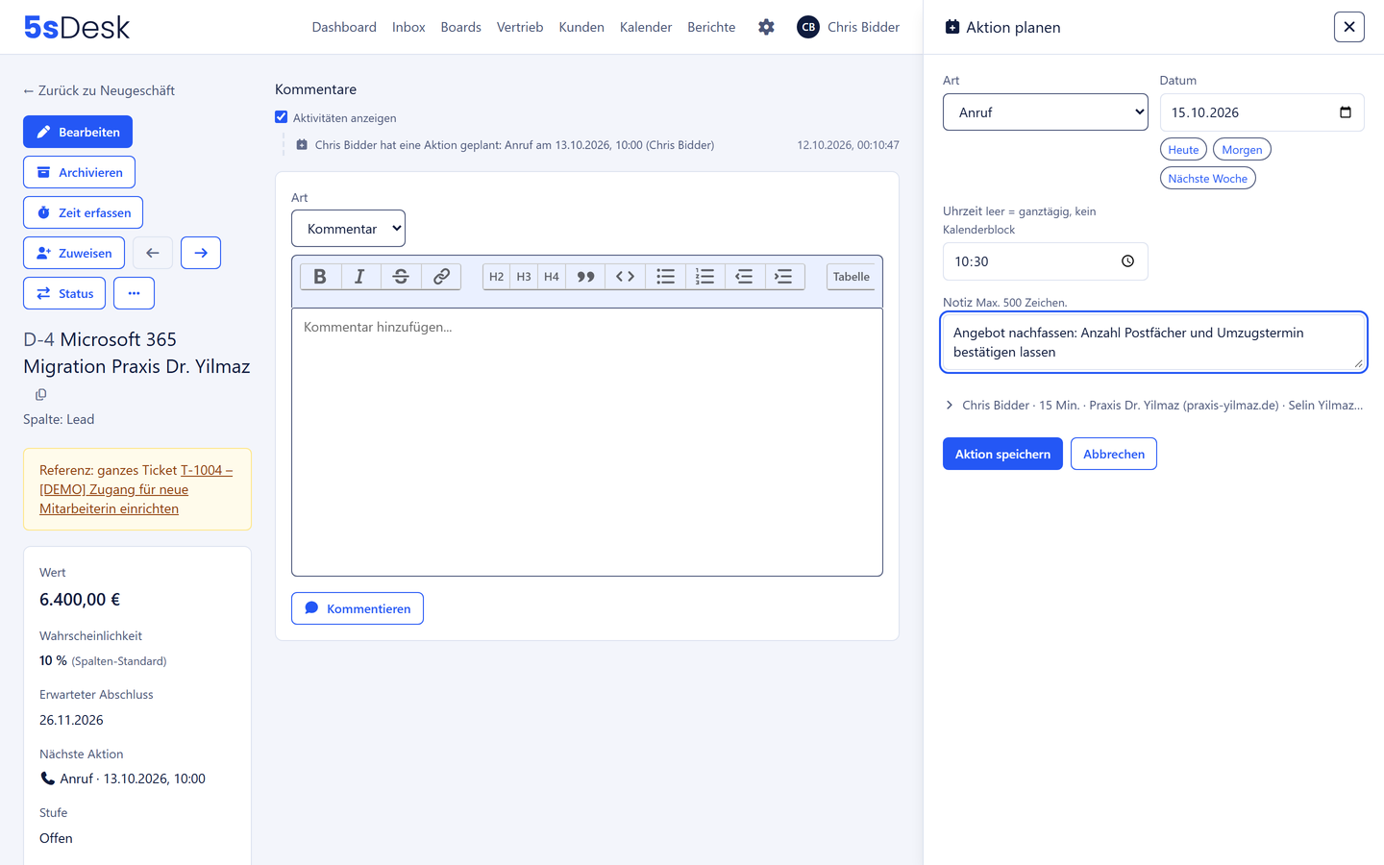Screen dimensions: 1384x865
Task: Open the Kalender navigation item
Action: tap(646, 27)
